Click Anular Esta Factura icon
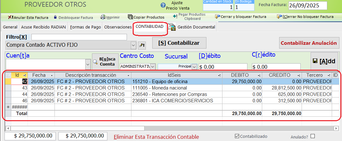 (11, 17)
